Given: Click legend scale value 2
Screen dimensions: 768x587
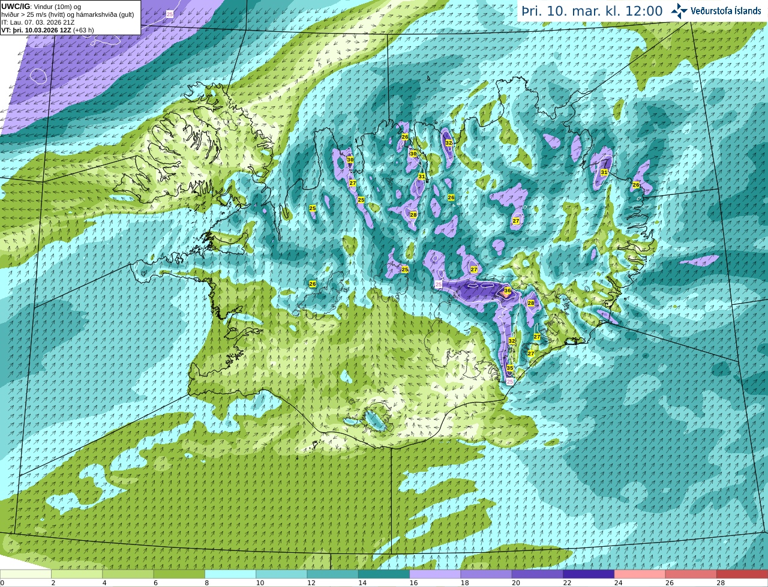Looking at the screenshot, I should point(53,583).
